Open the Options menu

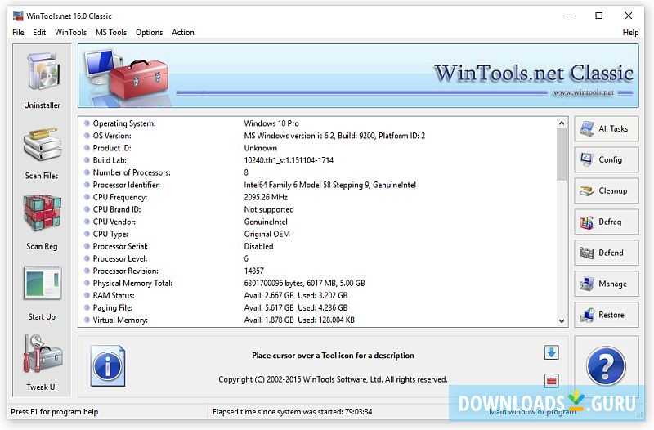pyautogui.click(x=149, y=32)
